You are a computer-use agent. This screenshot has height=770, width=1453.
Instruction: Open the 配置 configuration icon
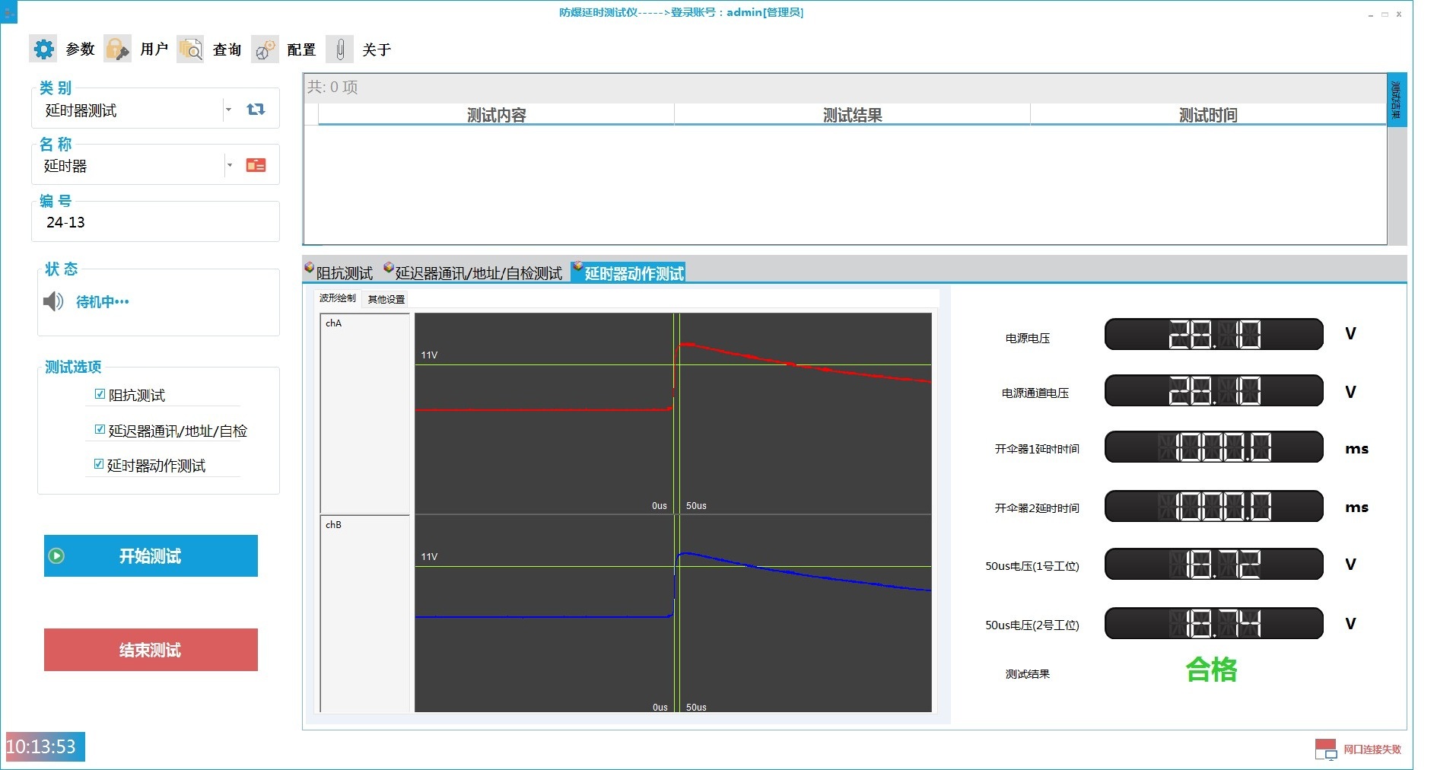coord(265,49)
